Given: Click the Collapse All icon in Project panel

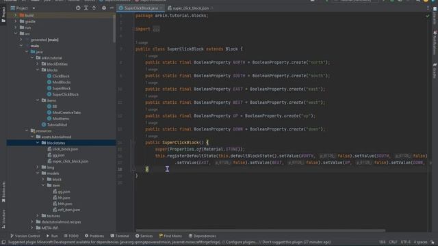Looking at the screenshot, I should click(x=94, y=8).
